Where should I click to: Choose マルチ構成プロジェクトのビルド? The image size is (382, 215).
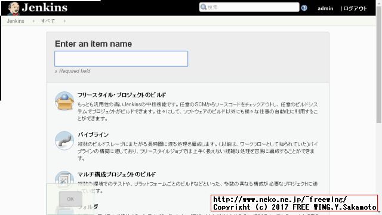pos(116,174)
